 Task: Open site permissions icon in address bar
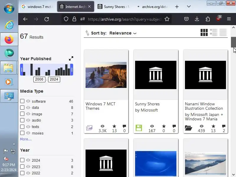point(83,19)
